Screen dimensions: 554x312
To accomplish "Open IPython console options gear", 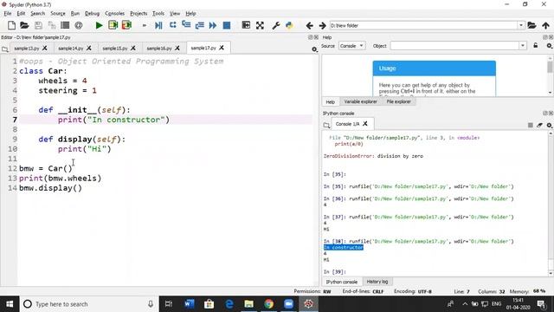I will (549, 125).
